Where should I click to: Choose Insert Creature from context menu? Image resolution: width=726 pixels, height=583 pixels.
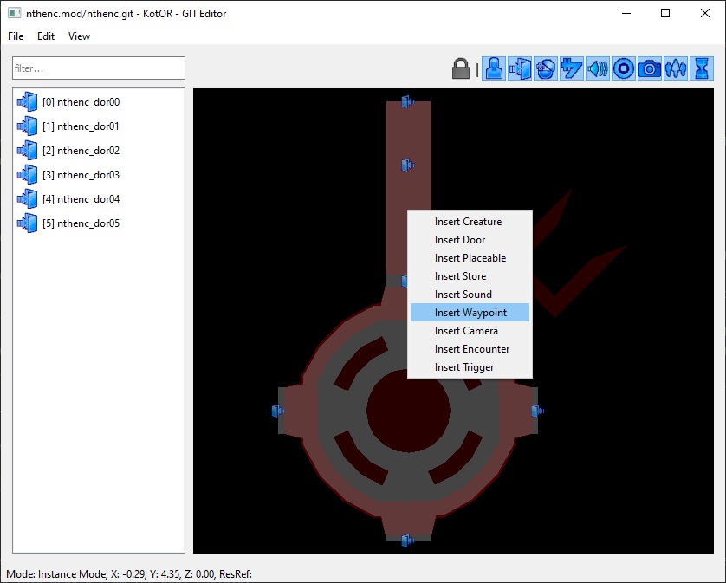(470, 222)
